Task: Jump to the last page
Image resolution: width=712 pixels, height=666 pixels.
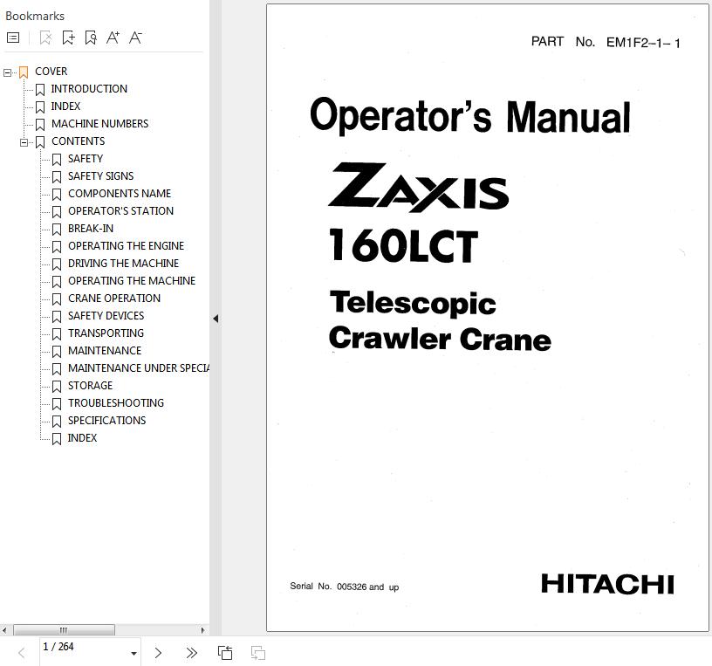Action: pyautogui.click(x=191, y=653)
